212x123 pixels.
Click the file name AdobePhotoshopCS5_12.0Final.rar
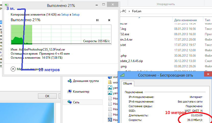(x=42, y=50)
